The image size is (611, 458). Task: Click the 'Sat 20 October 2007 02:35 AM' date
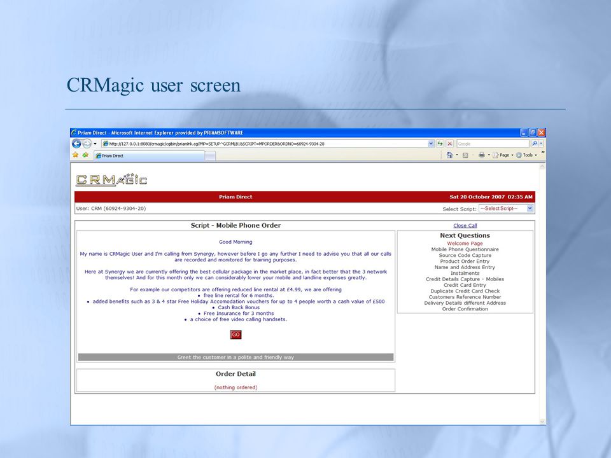[x=491, y=197]
